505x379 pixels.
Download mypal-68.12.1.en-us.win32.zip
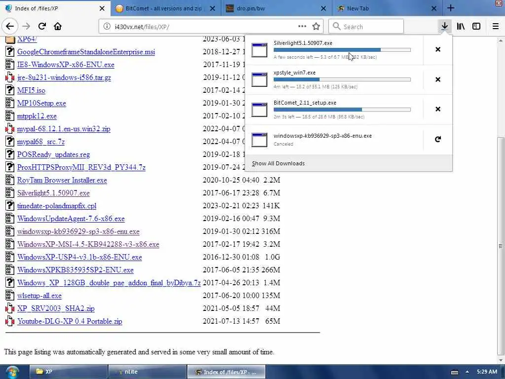[64, 129]
